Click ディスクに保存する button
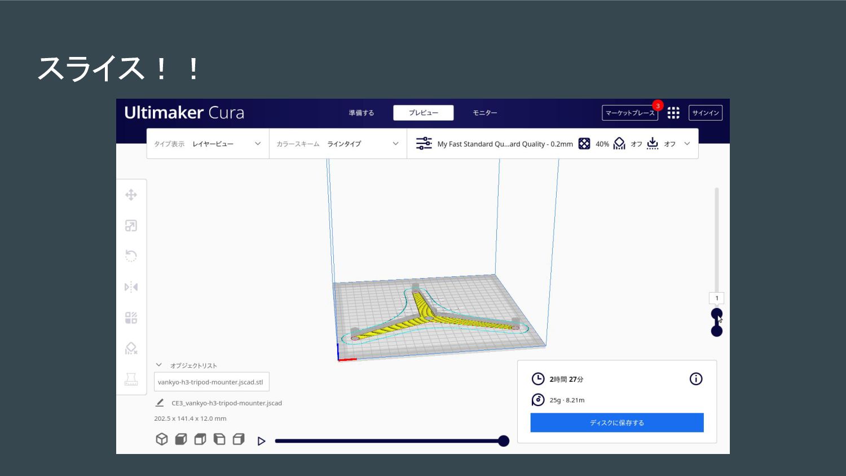Screen dimensions: 846x476 617,422
